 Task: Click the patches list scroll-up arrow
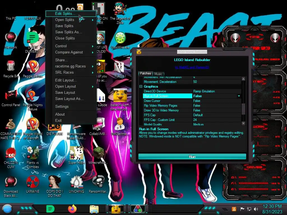coord(243,79)
